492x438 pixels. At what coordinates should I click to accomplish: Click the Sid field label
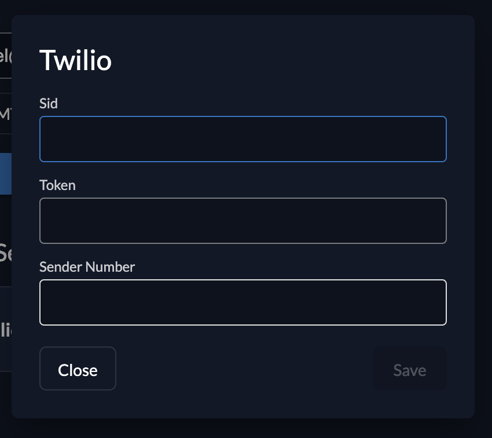[49, 104]
